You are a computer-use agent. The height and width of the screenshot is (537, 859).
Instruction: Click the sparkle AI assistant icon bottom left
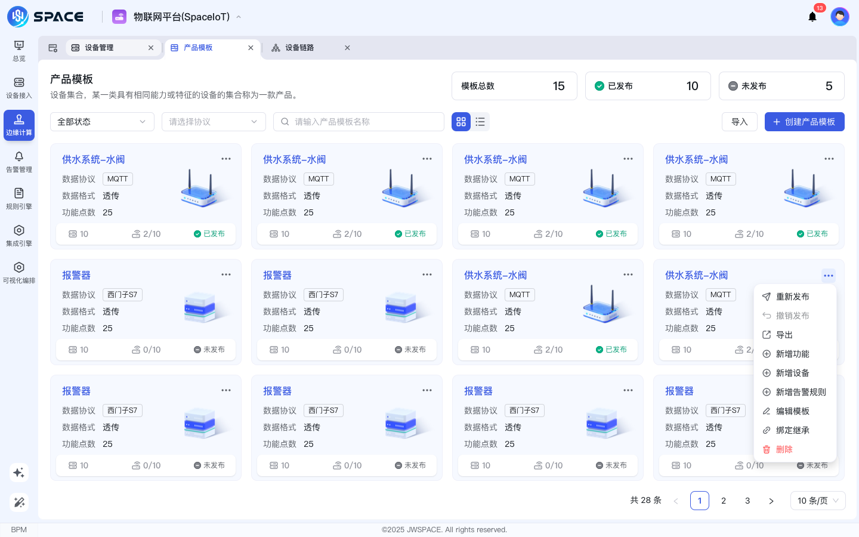coord(18,473)
